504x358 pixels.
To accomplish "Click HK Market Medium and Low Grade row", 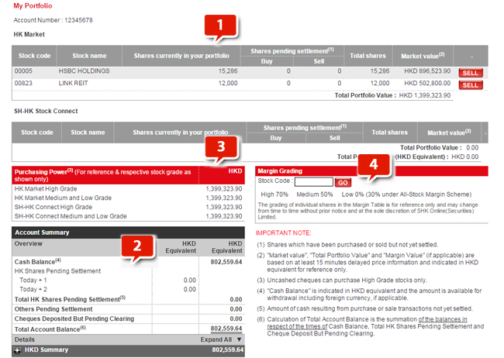I will (x=128, y=198).
